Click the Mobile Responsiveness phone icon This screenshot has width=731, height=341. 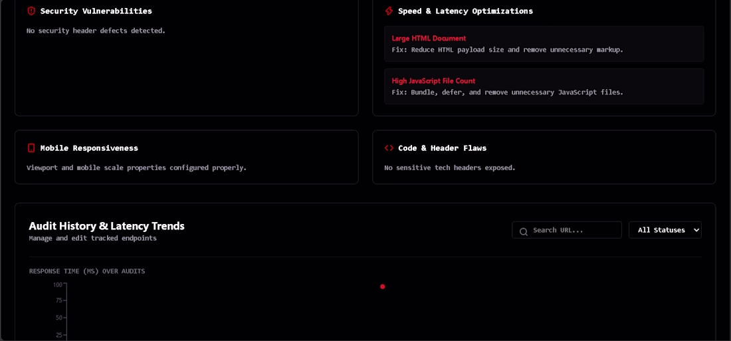[31, 148]
